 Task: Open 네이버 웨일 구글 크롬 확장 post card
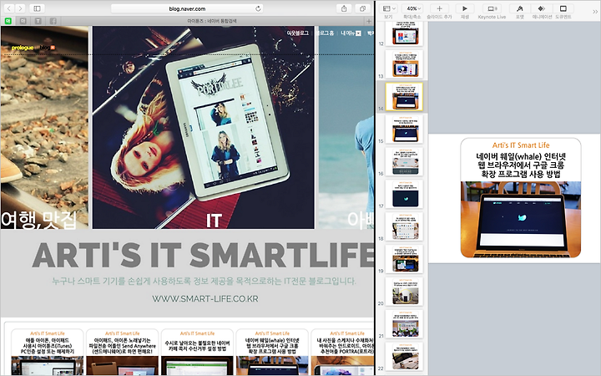point(272,353)
